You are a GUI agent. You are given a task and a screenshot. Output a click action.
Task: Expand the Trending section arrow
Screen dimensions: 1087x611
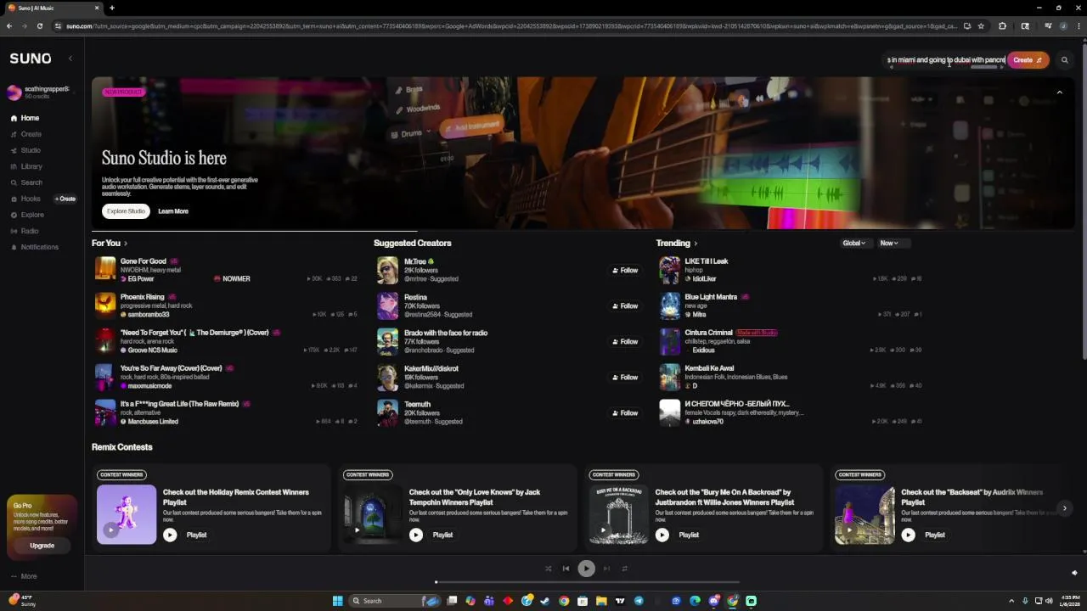(x=696, y=244)
